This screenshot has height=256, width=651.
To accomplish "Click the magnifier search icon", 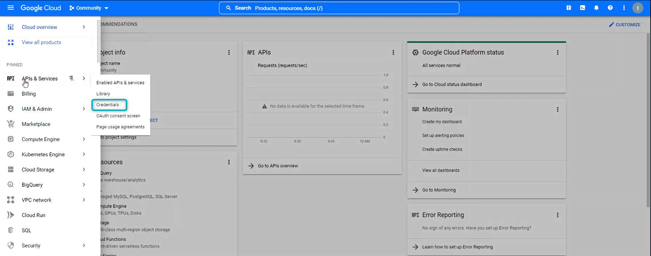I will [228, 8].
